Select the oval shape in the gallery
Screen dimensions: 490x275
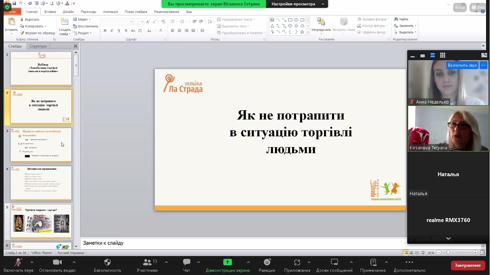[x=296, y=20]
